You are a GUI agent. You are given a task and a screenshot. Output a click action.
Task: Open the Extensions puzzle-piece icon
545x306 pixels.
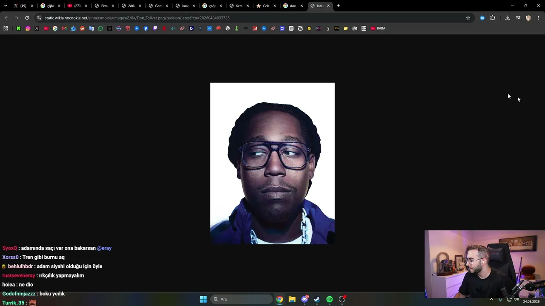pos(493,18)
